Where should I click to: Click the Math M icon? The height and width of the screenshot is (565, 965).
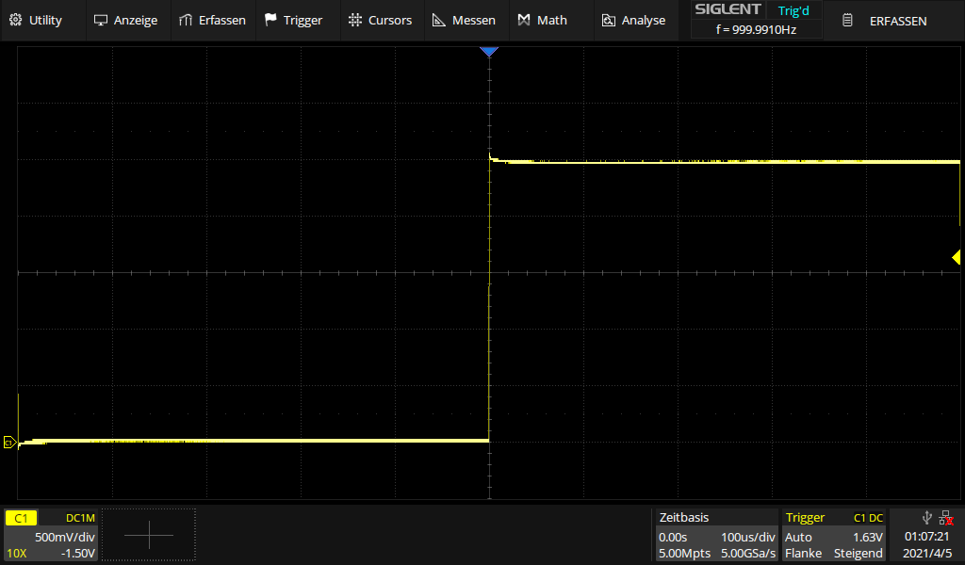click(524, 21)
